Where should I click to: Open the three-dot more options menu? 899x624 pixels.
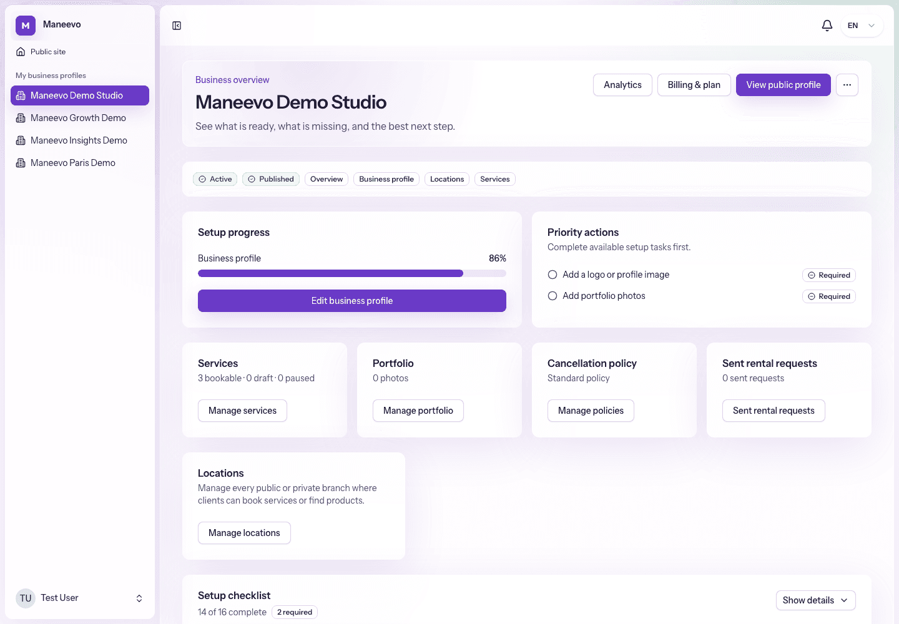[x=847, y=85]
